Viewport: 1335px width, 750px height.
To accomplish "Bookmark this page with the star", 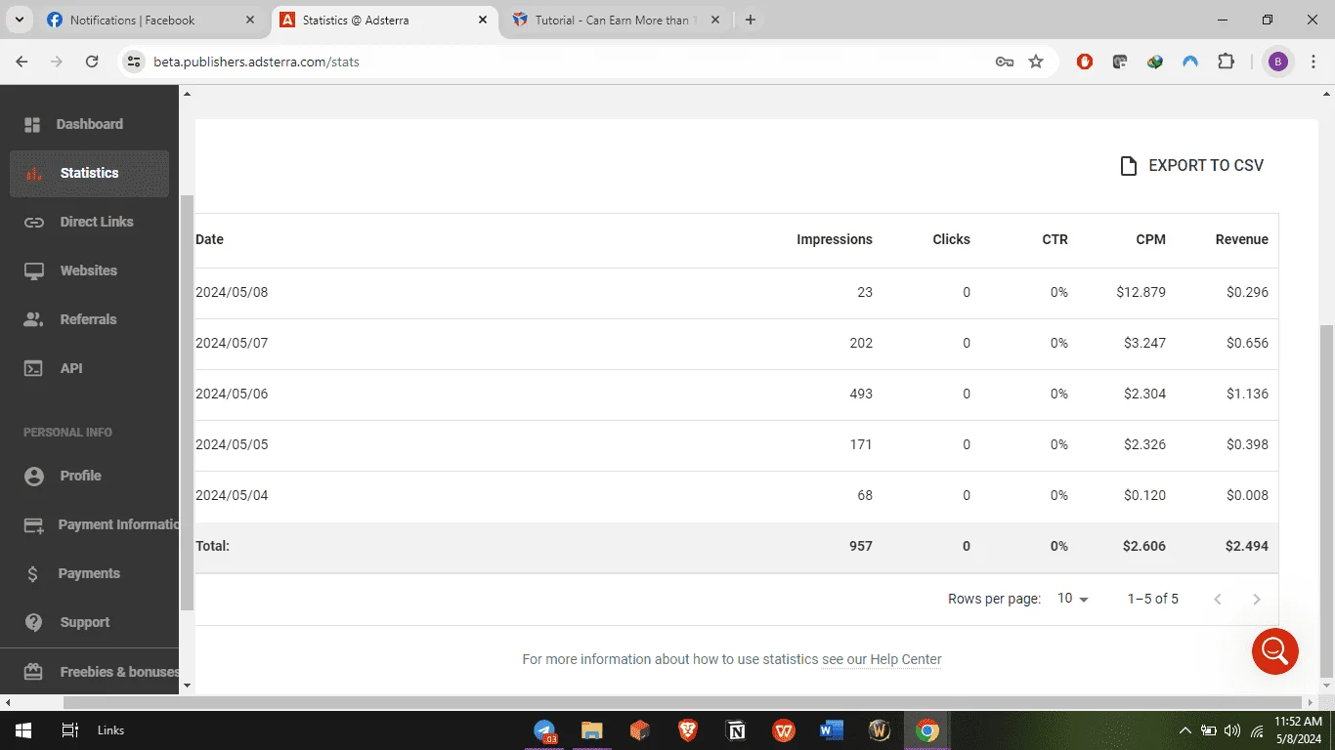I will (1036, 62).
